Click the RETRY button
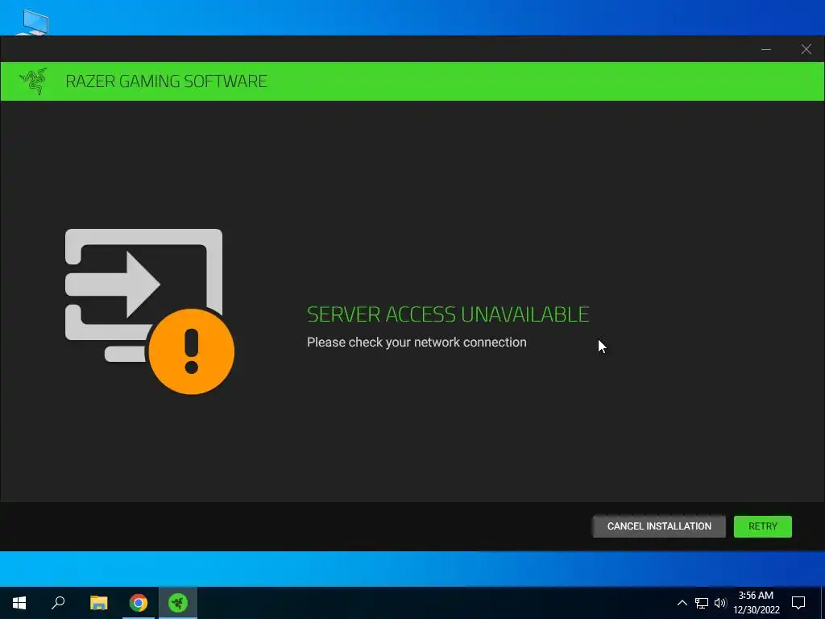 tap(762, 526)
